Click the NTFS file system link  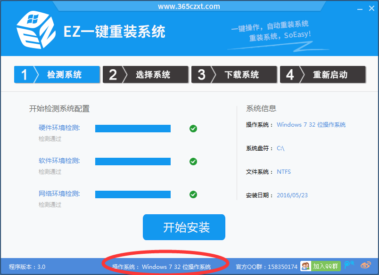tap(284, 171)
